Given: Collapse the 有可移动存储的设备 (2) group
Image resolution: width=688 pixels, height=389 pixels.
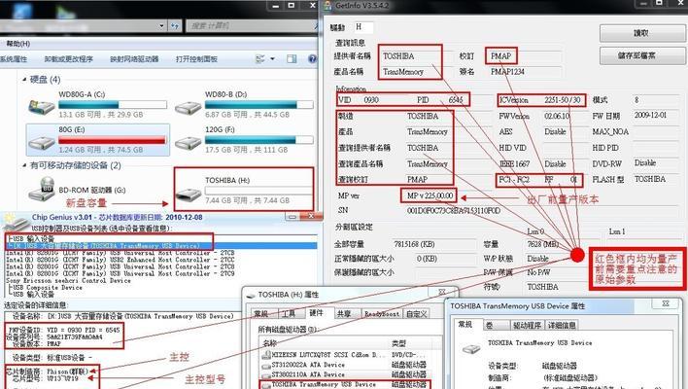Looking at the screenshot, I should click(24, 165).
